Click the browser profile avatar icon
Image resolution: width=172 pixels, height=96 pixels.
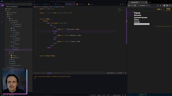(167, 5)
